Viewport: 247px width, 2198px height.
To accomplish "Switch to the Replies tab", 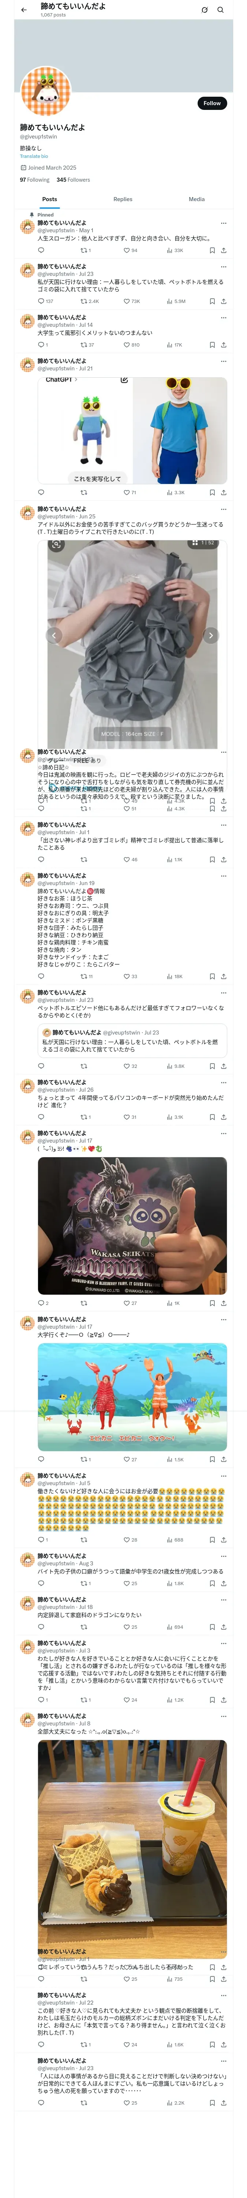I will tap(123, 199).
